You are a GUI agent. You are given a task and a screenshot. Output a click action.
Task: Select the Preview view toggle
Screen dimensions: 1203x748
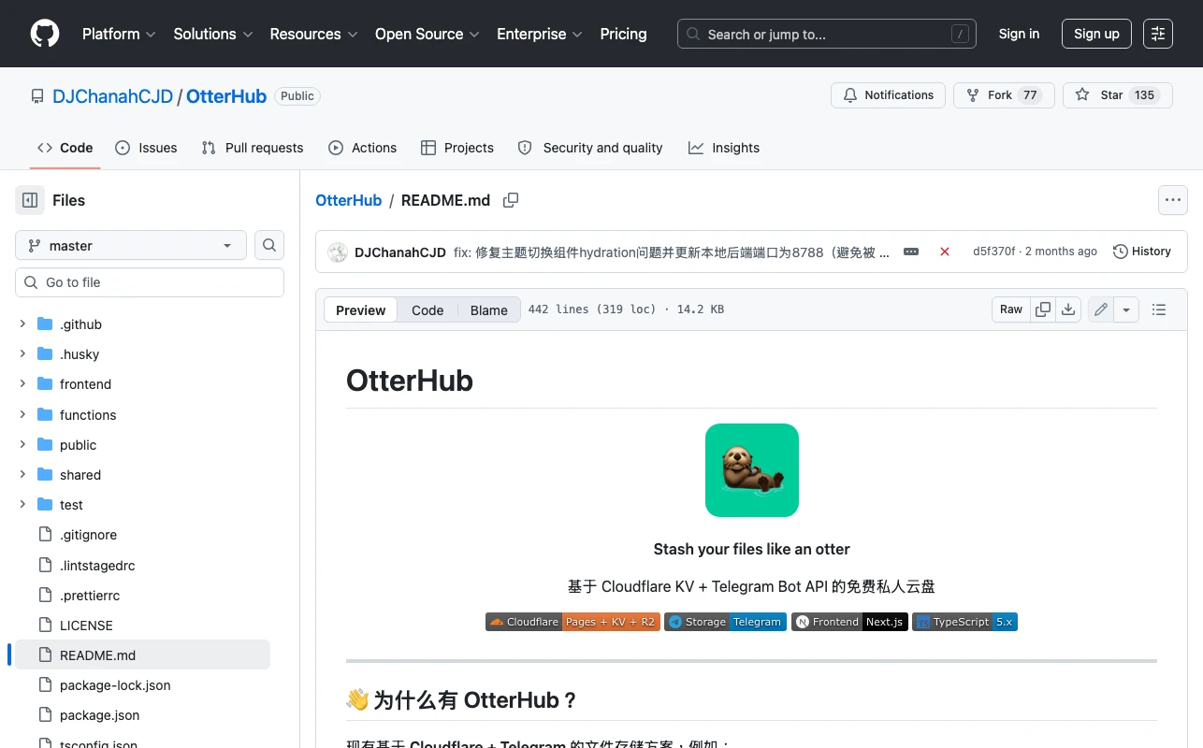(x=360, y=310)
